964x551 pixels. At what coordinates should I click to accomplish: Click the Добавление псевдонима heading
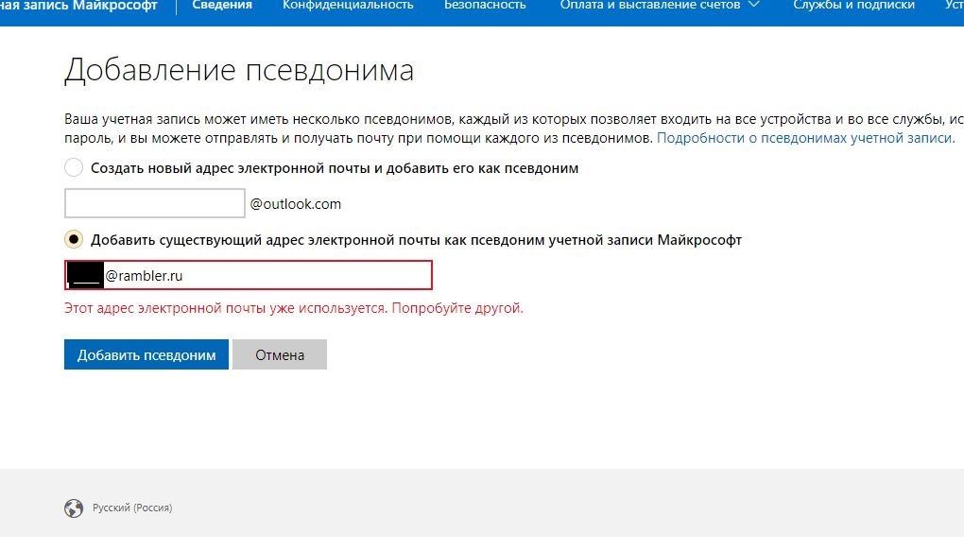(x=239, y=70)
